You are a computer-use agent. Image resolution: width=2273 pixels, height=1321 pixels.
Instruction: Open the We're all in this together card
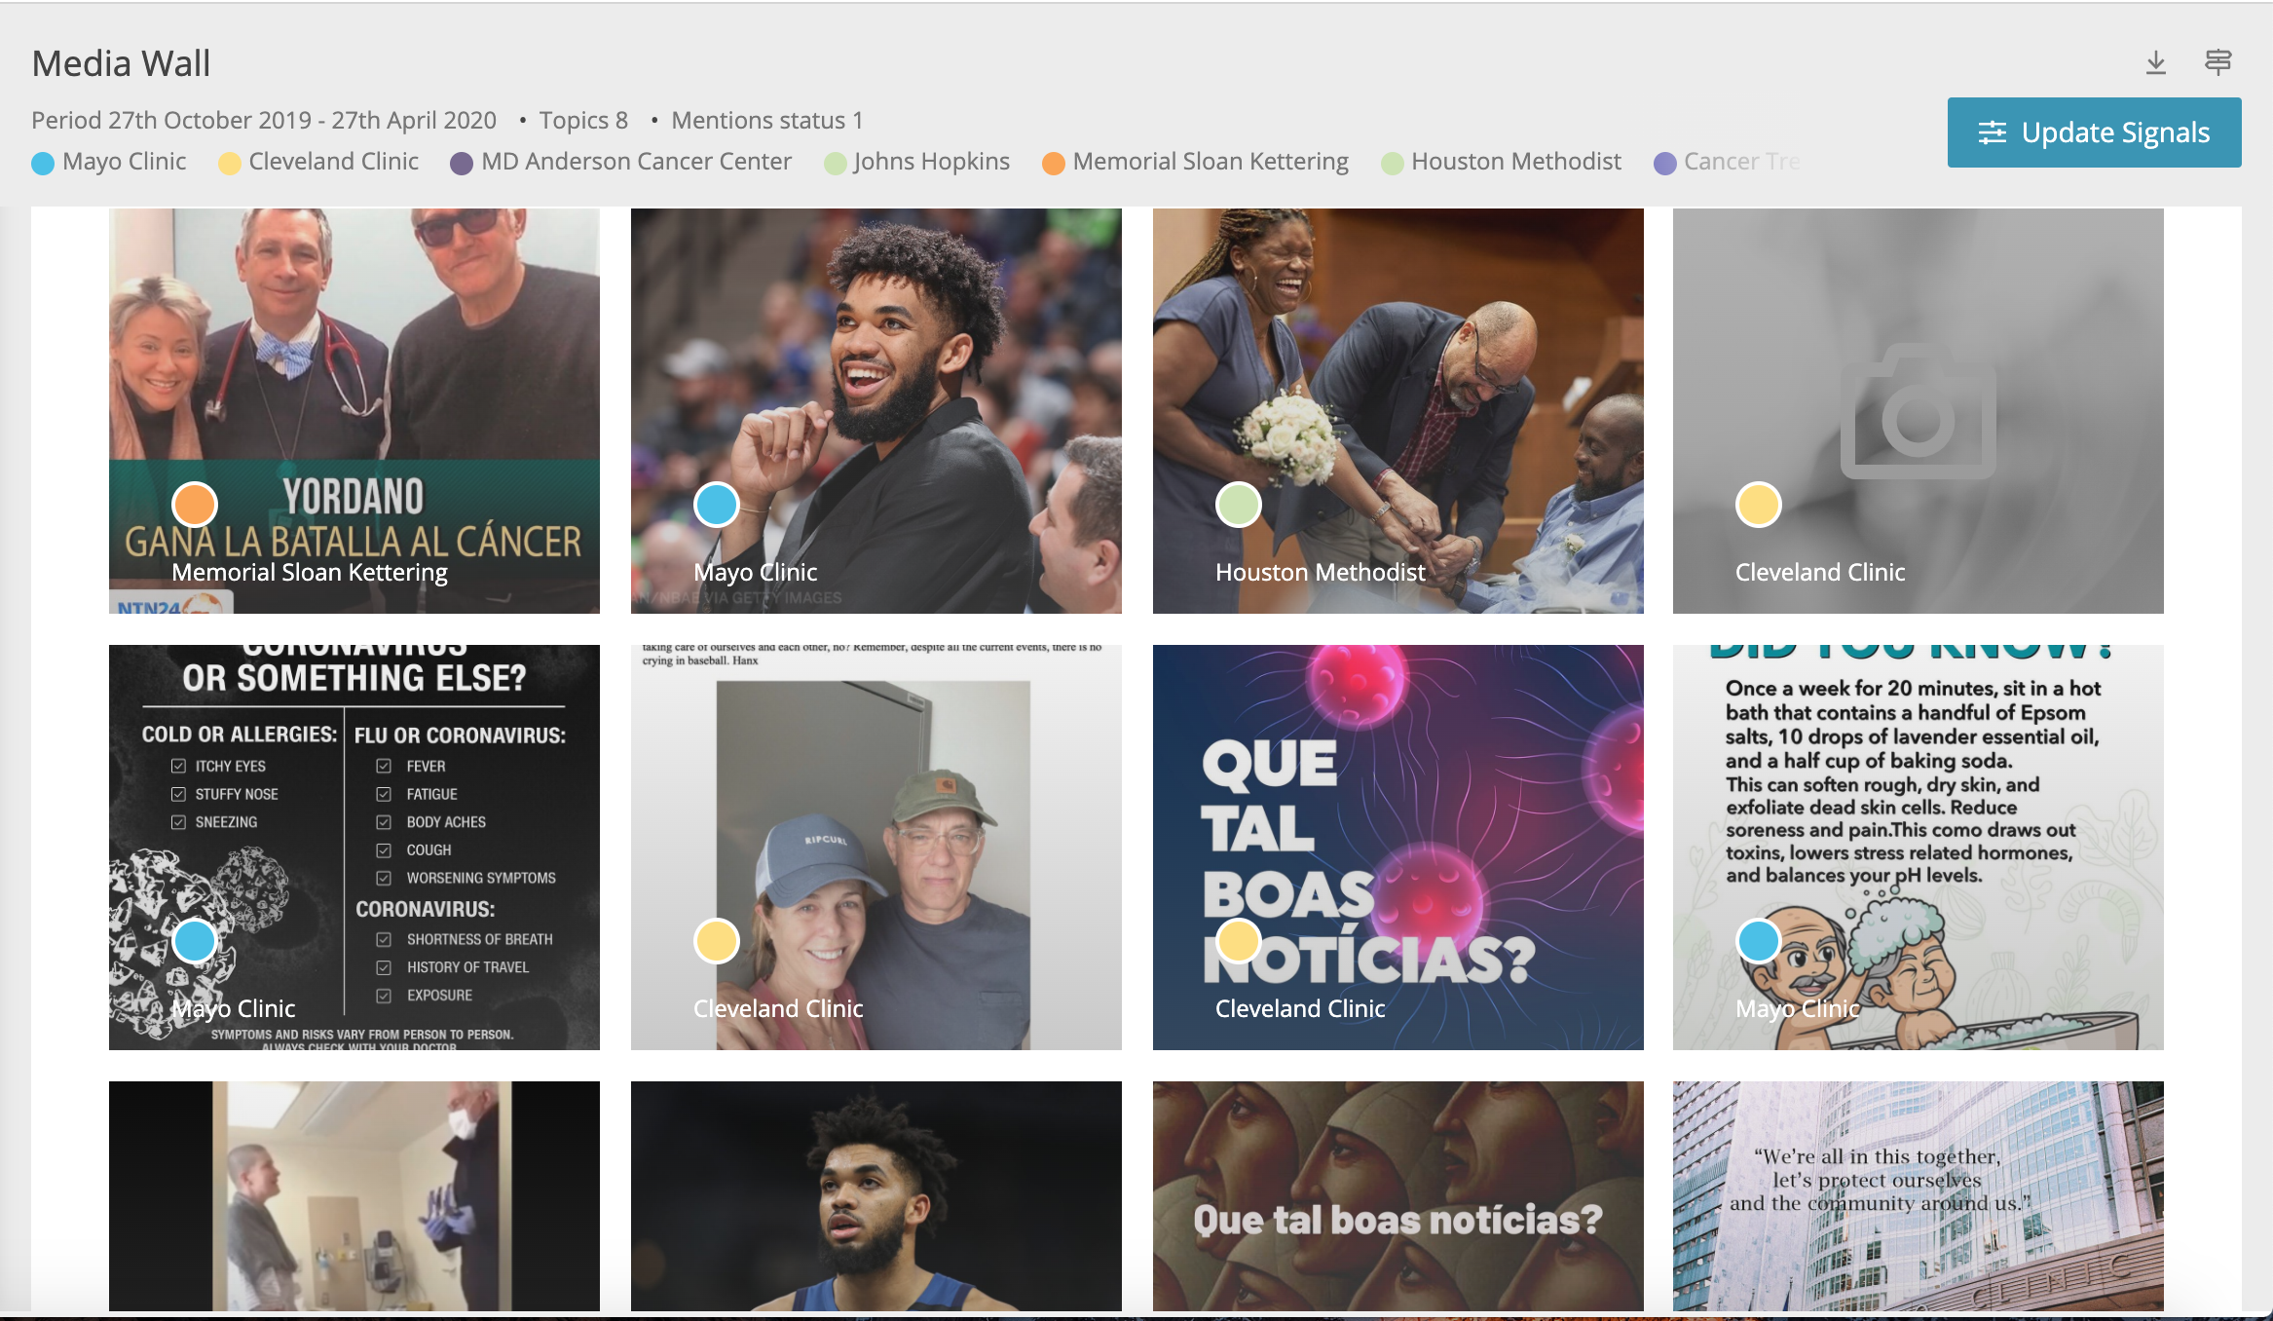(x=1919, y=1196)
